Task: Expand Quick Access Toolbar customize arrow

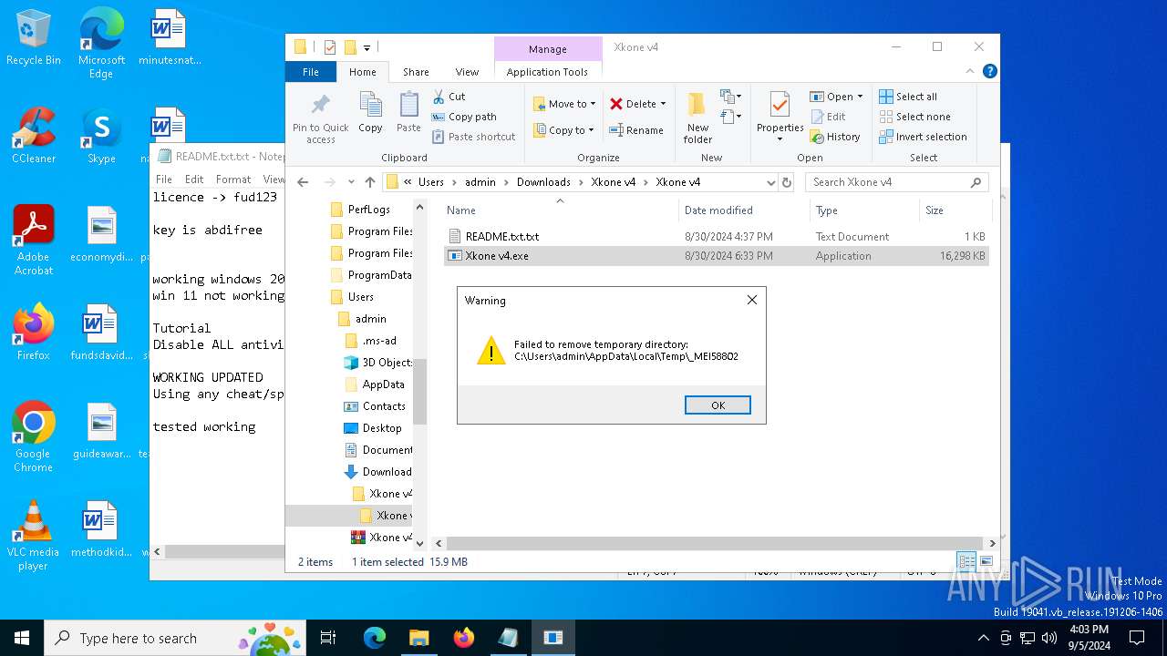Action: pos(367,47)
